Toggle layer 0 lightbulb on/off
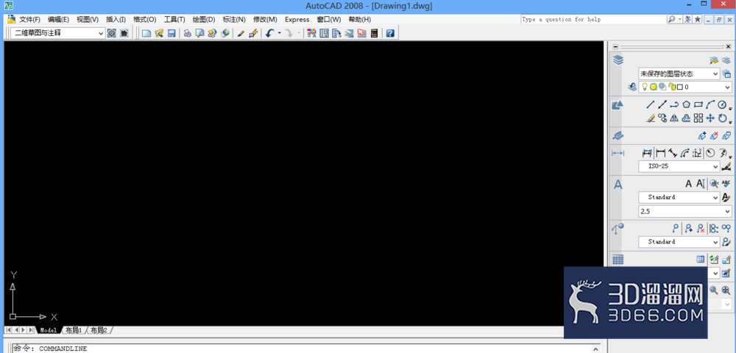This screenshot has height=353, width=736. point(645,87)
